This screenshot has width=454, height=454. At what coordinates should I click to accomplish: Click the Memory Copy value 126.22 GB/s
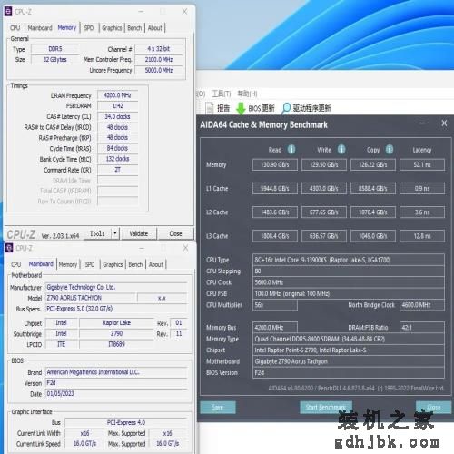point(373,164)
